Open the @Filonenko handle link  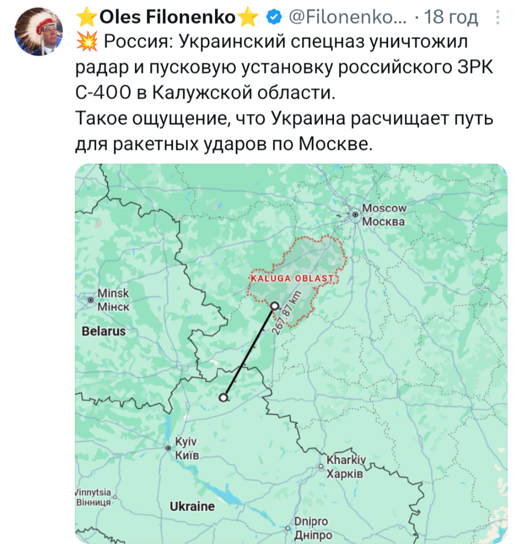[x=348, y=19]
